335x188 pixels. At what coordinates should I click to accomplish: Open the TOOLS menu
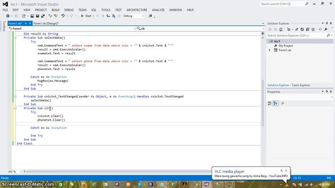click(x=106, y=10)
